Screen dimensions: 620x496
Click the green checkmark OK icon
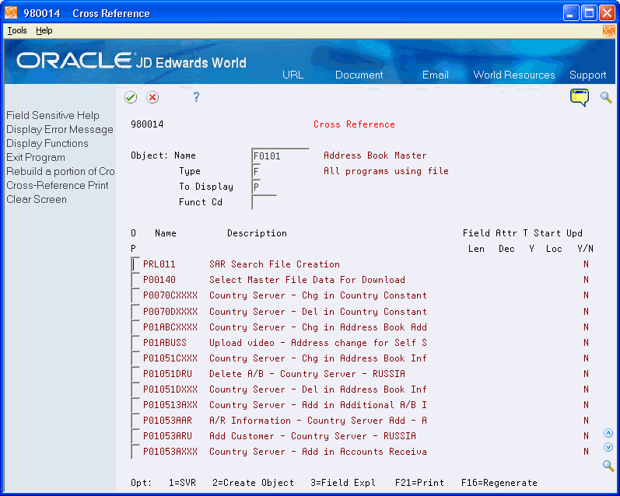pyautogui.click(x=131, y=97)
